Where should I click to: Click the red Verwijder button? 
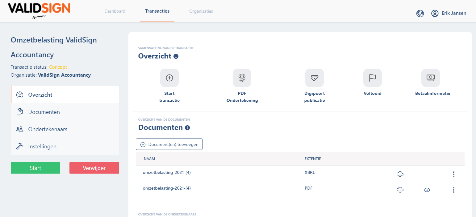pyautogui.click(x=94, y=168)
